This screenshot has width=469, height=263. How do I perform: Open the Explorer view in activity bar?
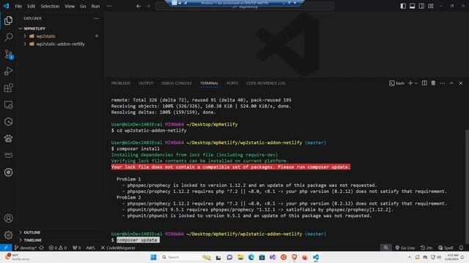click(8, 20)
